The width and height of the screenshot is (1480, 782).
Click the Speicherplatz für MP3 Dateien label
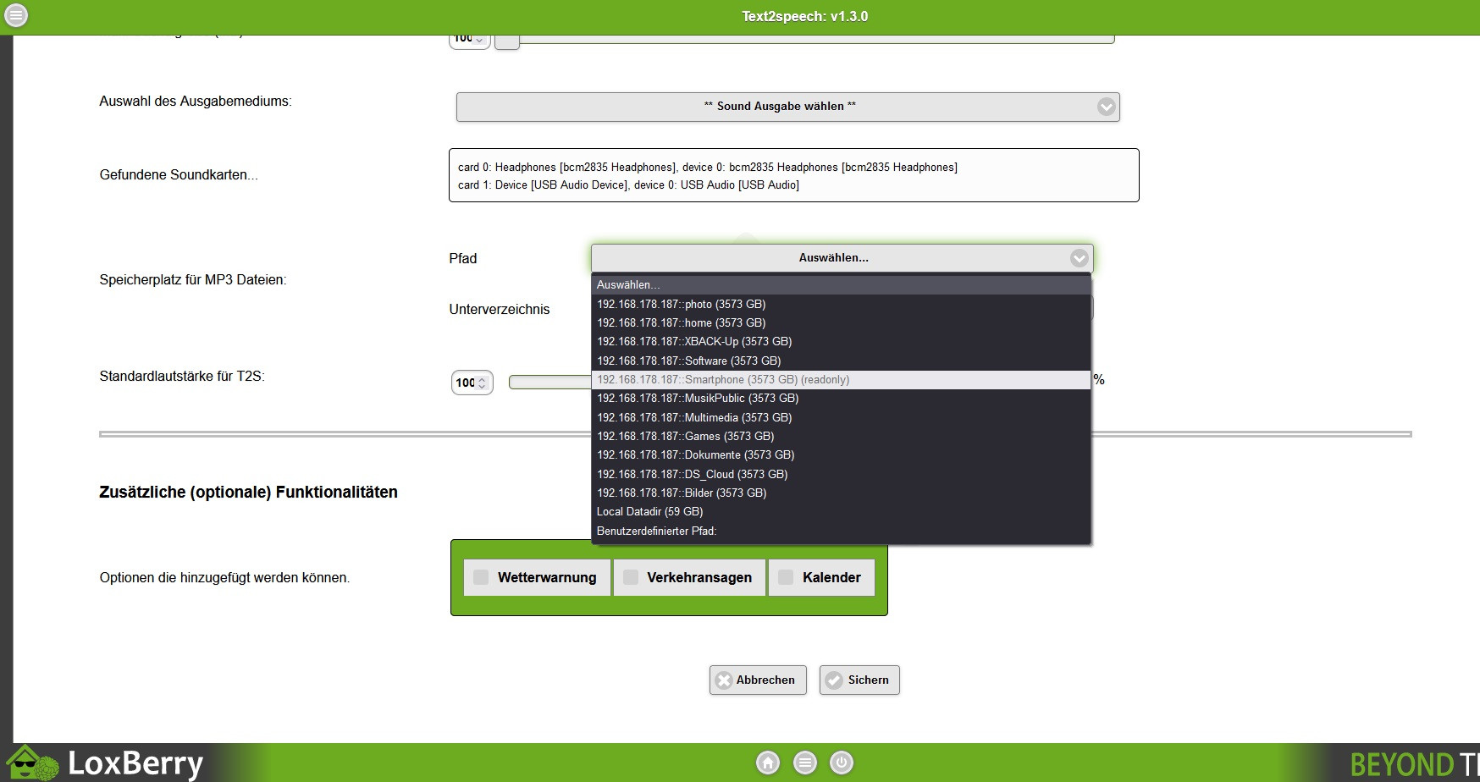point(193,280)
